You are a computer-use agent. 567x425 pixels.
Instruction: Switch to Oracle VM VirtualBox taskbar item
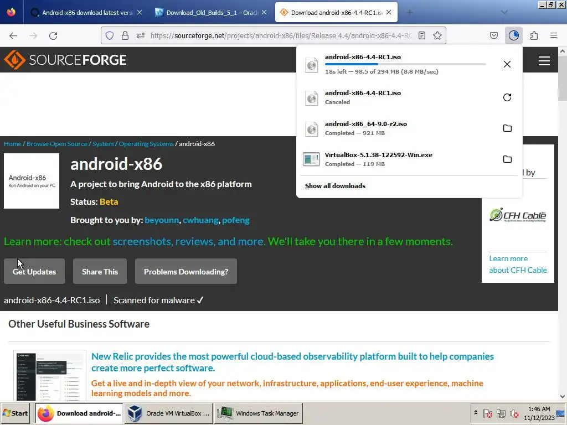[x=169, y=413]
